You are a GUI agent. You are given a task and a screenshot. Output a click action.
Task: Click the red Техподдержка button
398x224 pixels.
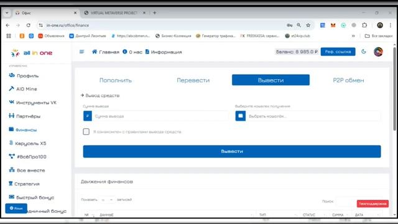373,203
